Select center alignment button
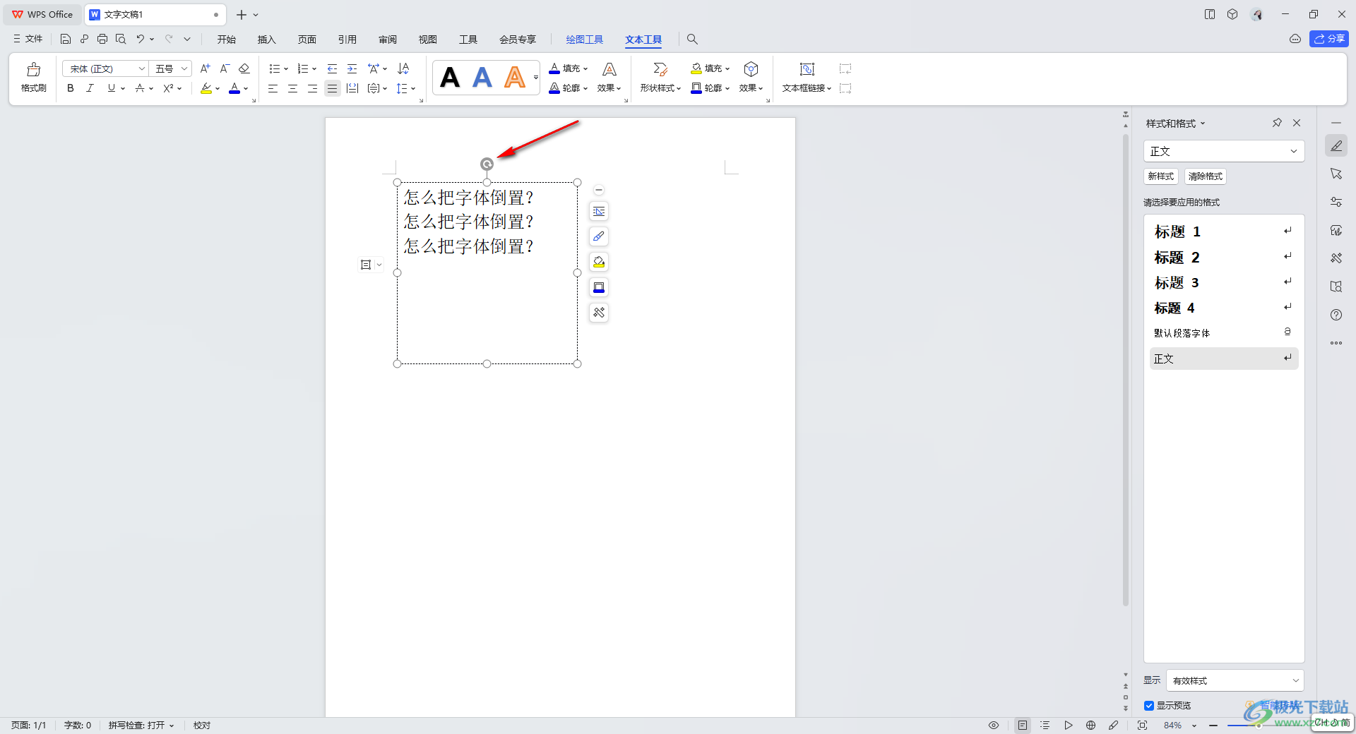The image size is (1356, 734). tap(292, 88)
